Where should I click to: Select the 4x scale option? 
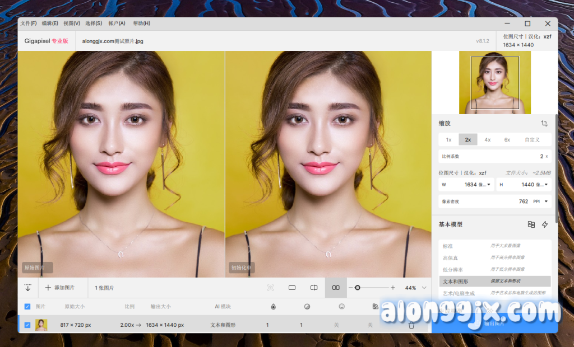pos(488,139)
